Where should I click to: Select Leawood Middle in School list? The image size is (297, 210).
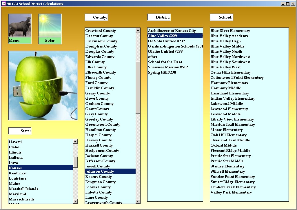225,114
